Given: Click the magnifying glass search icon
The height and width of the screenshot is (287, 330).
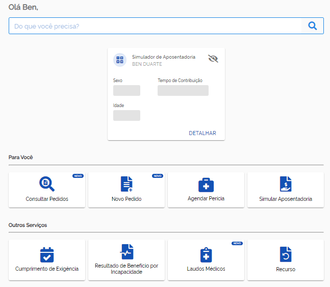Looking at the screenshot, I should [313, 26].
